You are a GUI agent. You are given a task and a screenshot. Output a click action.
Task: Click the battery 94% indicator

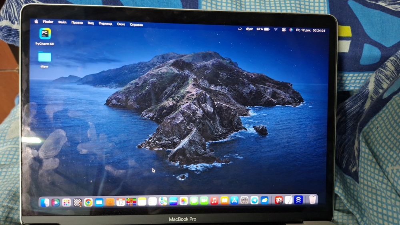pos(263,29)
